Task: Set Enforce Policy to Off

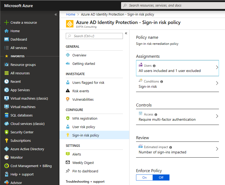Action: (x=161, y=178)
